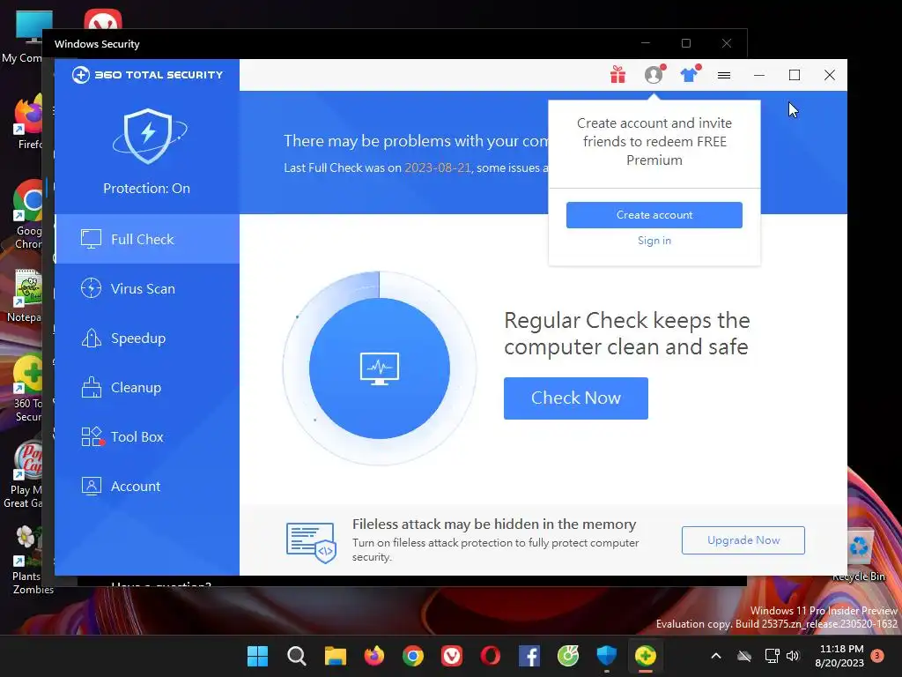Screen dimensions: 902x677
Task: Click the Create account button
Action: (654, 215)
